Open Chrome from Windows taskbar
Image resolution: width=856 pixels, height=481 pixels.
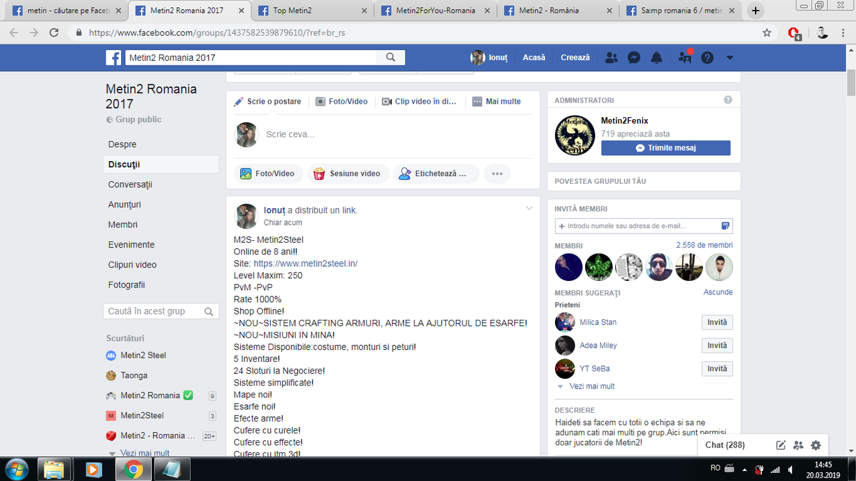point(132,470)
